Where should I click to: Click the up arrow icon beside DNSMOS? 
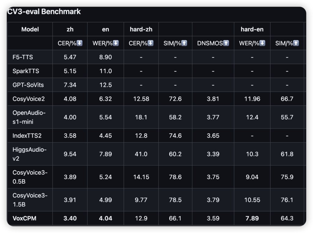[226, 43]
